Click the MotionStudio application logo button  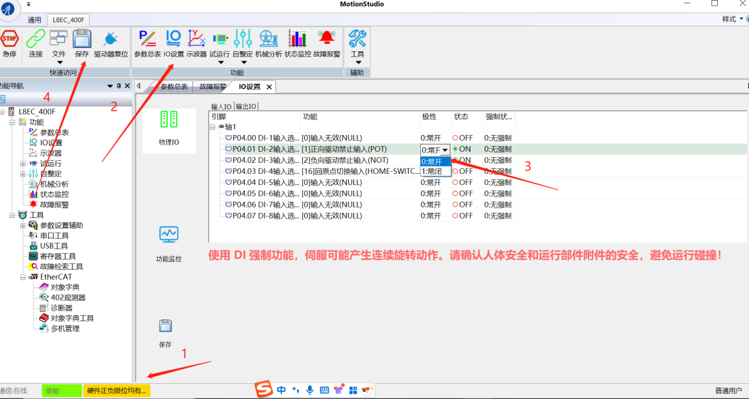(x=8, y=8)
